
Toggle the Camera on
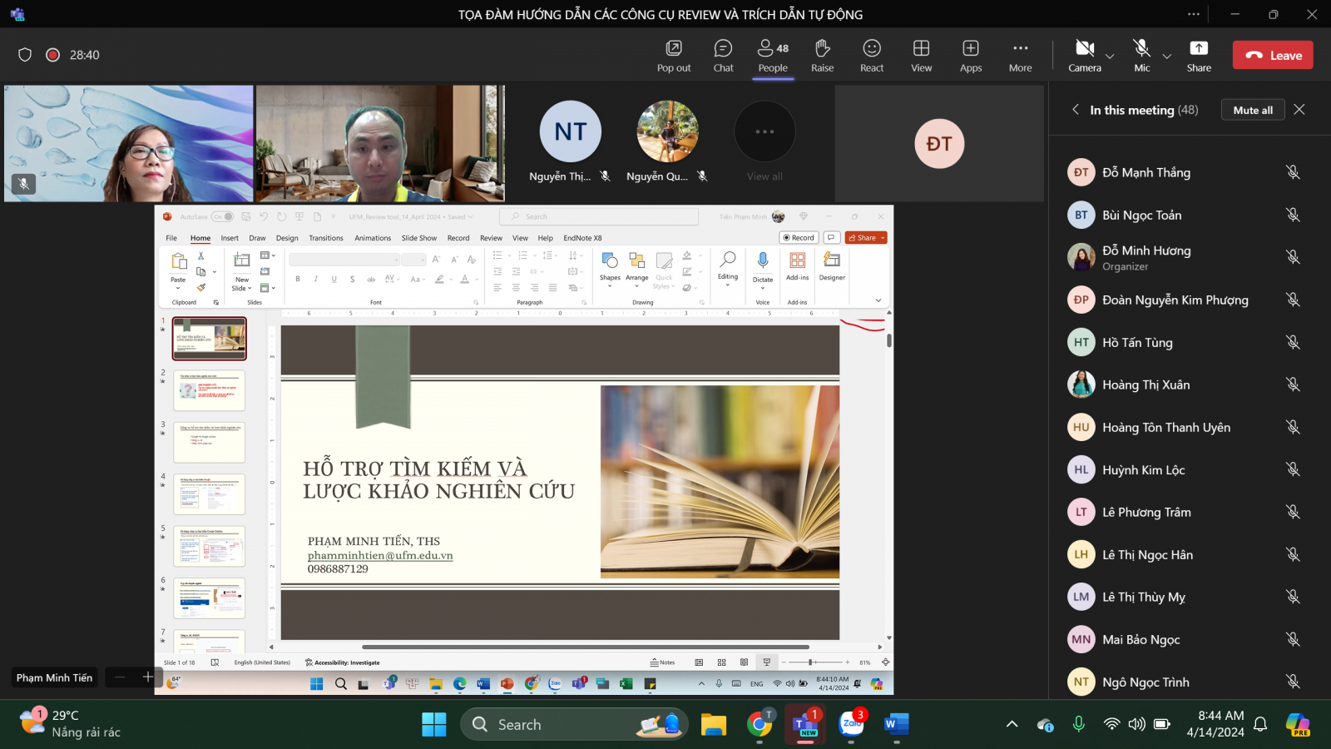pyautogui.click(x=1083, y=55)
